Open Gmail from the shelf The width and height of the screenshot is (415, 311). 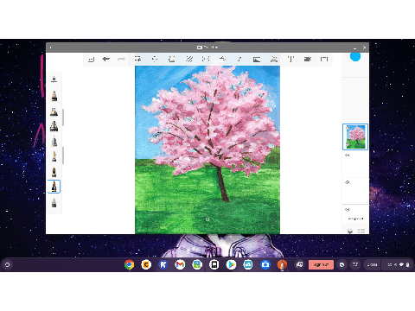coord(180,264)
